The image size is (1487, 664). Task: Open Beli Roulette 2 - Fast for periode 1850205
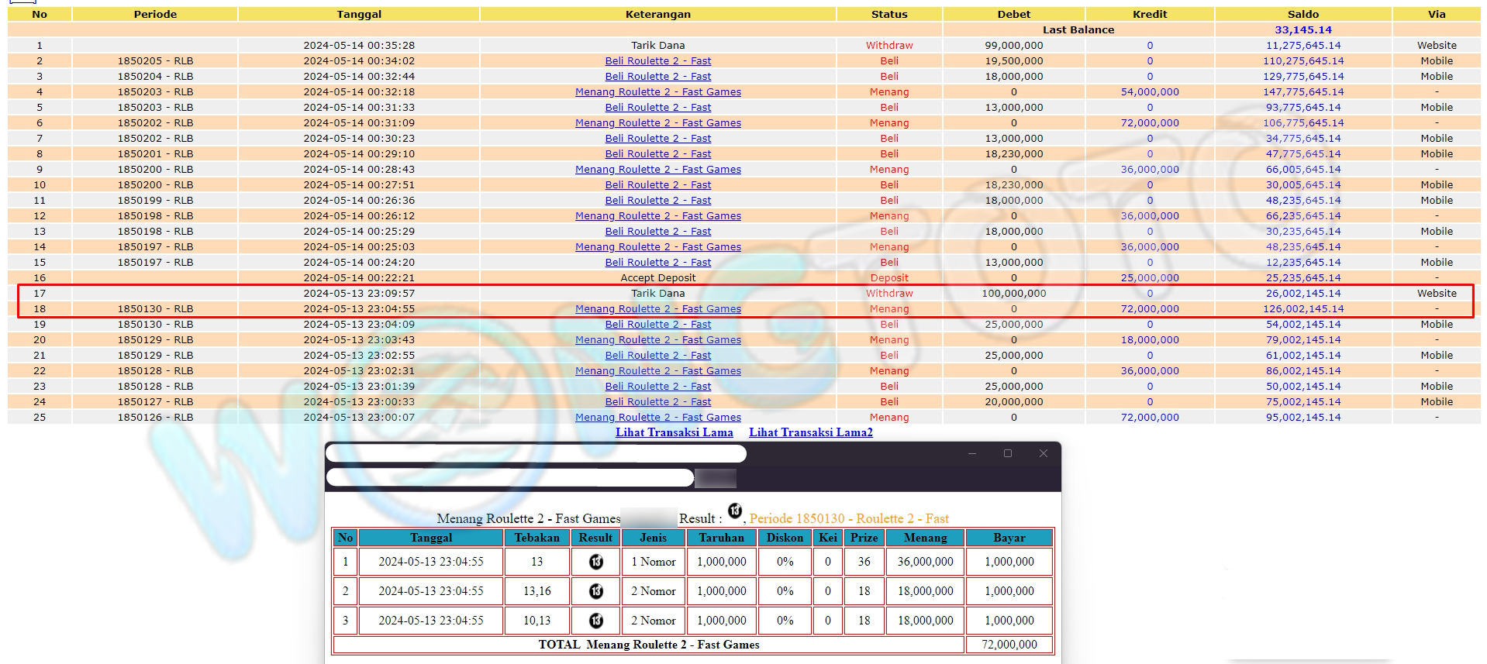[x=657, y=60]
